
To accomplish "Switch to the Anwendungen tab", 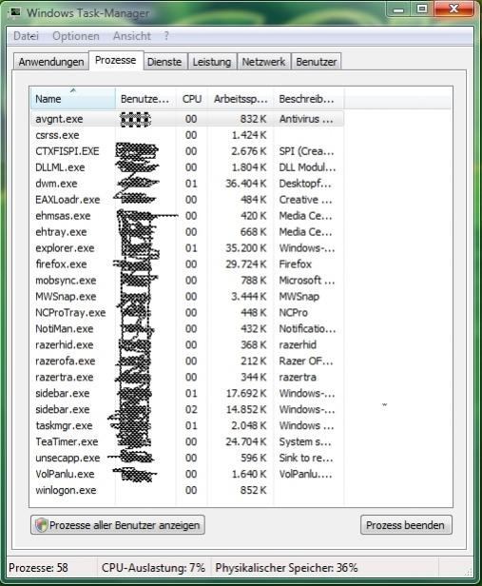I will [51, 62].
